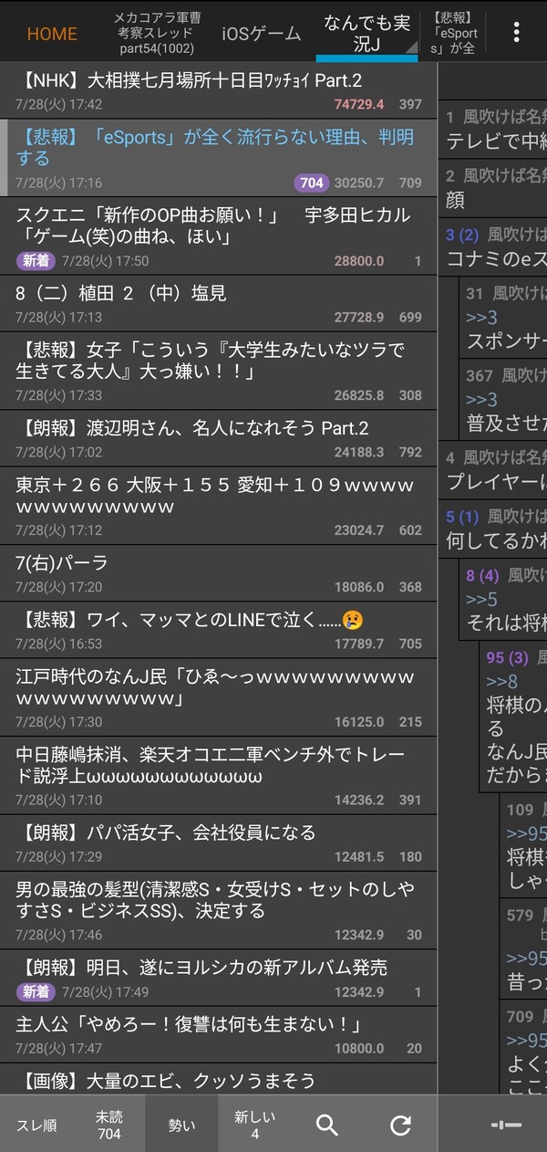Open thread 「eSports」が全く流行らない理由
Screen dimensions: 547x1152
219,157
